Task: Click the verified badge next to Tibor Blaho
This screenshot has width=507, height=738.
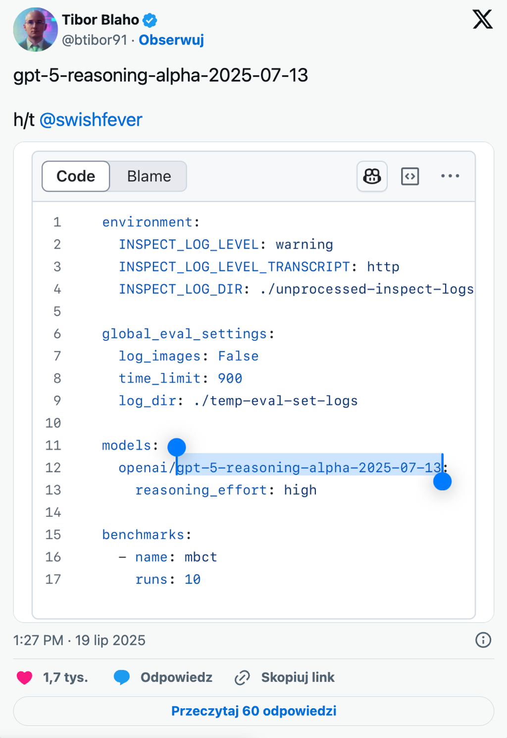Action: (x=150, y=20)
